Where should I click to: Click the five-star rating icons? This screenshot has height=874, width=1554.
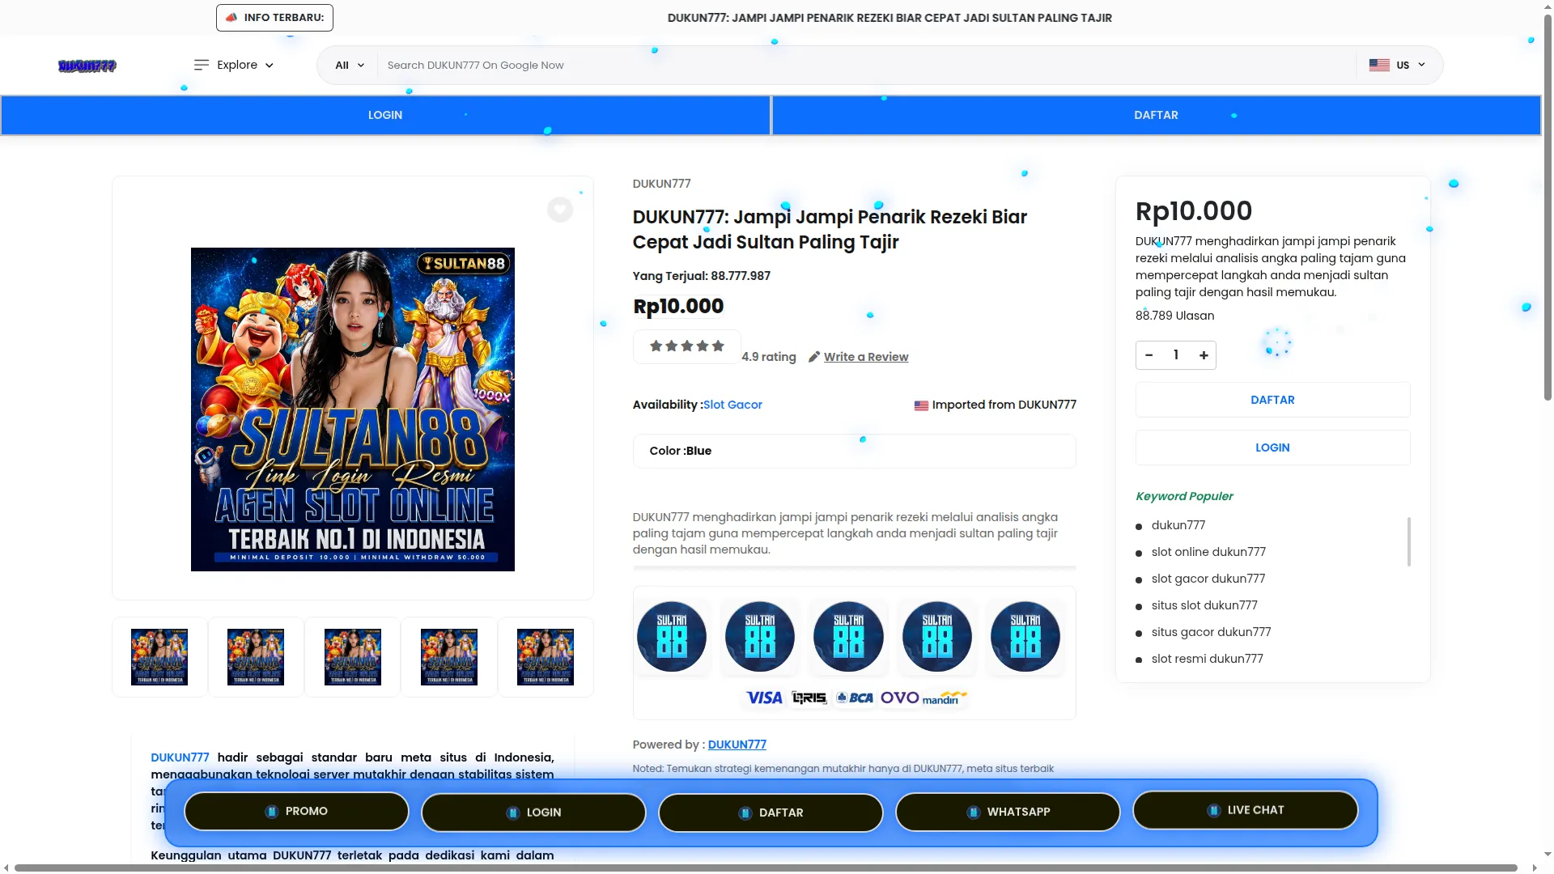coord(687,346)
